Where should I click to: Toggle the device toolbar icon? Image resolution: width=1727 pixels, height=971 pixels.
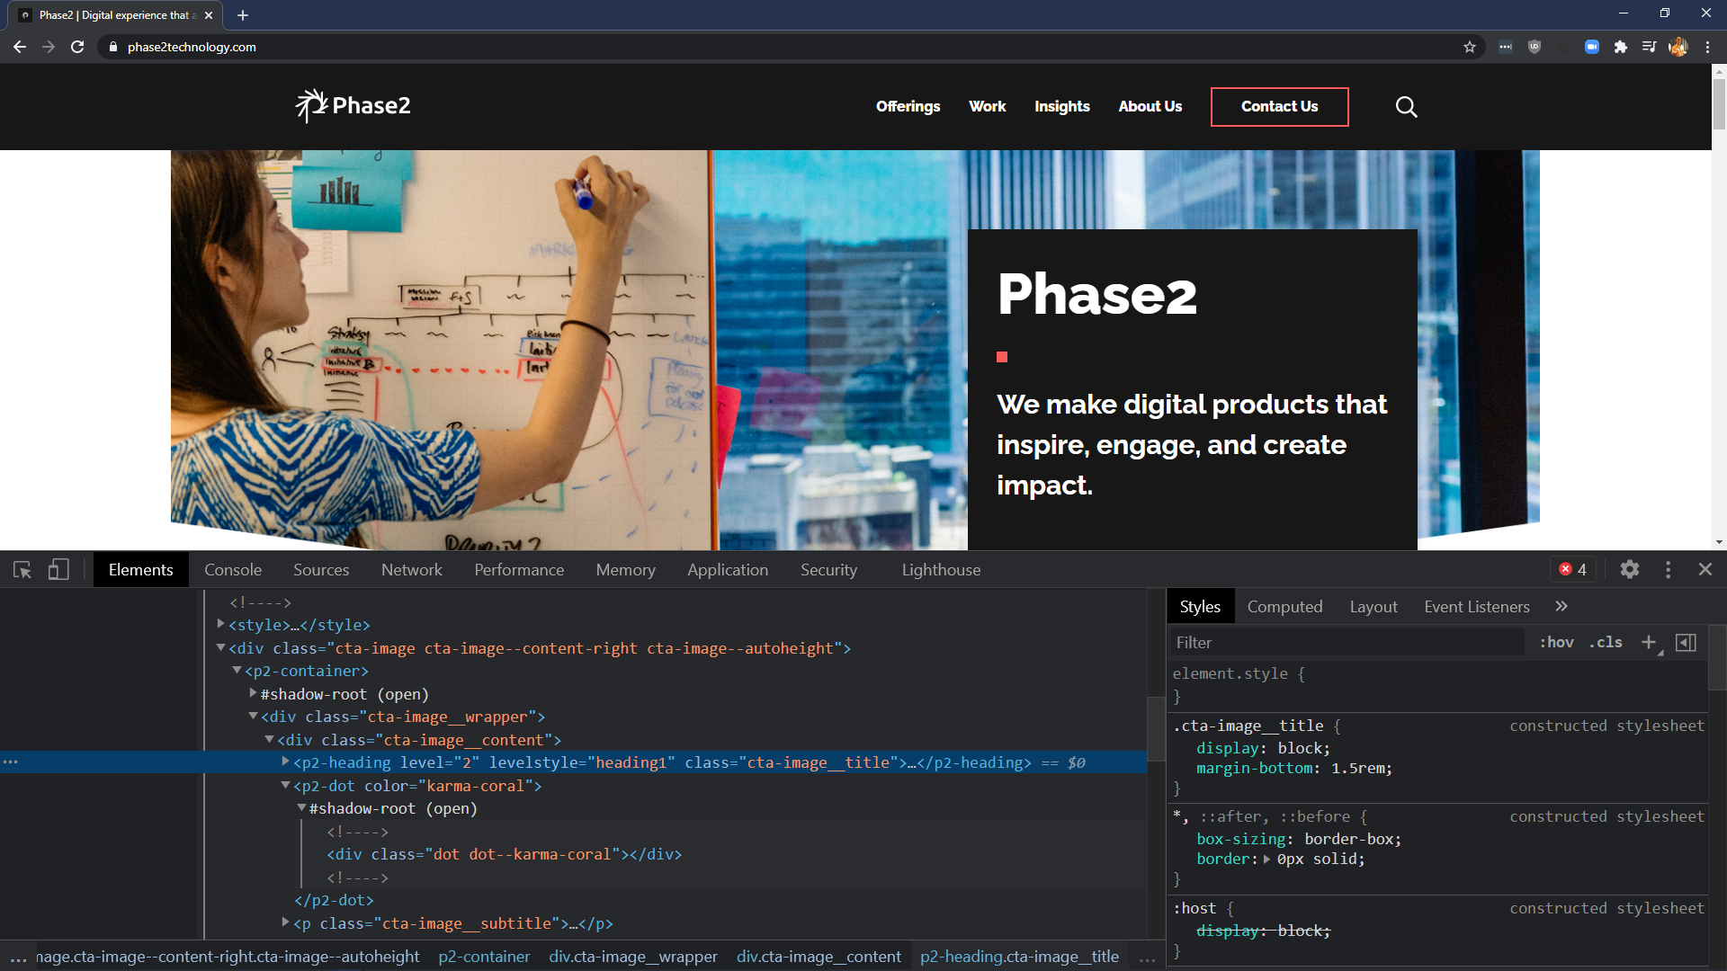tap(58, 570)
